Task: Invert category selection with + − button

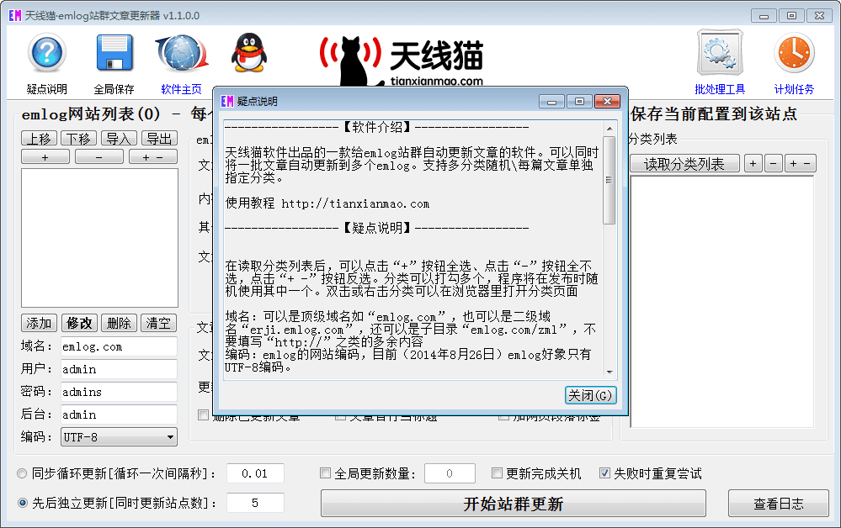Action: (801, 163)
